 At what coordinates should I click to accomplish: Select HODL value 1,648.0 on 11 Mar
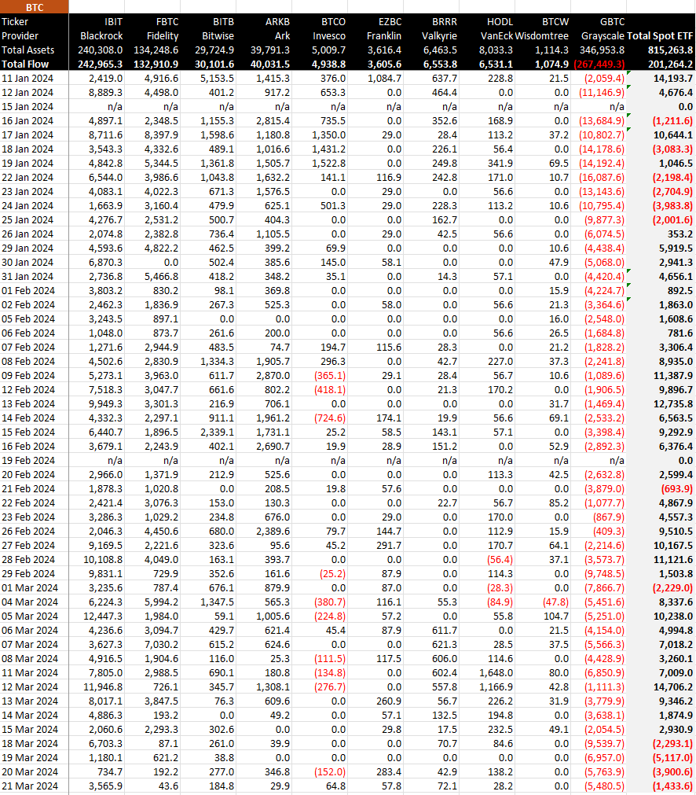496,672
